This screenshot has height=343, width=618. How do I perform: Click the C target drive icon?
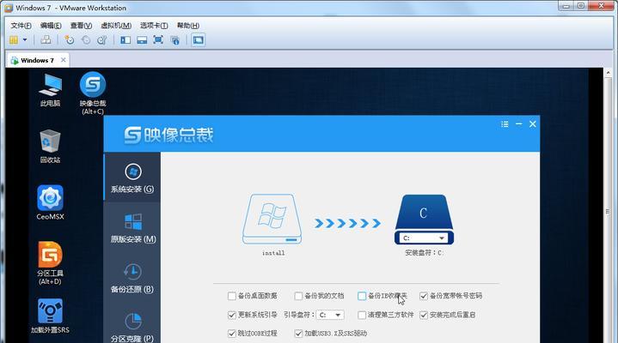(x=424, y=220)
